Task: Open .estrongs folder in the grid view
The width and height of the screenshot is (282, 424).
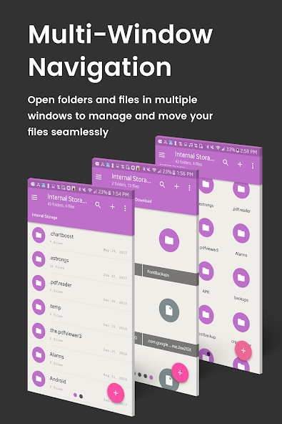Action: click(206, 193)
